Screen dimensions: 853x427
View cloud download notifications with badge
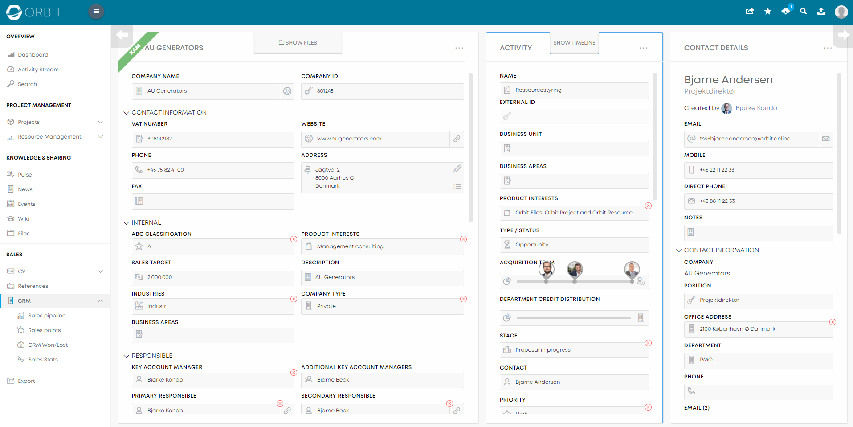[785, 12]
